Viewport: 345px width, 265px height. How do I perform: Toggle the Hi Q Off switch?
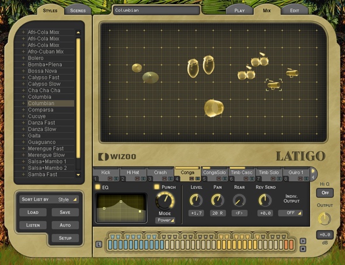tap(325, 193)
